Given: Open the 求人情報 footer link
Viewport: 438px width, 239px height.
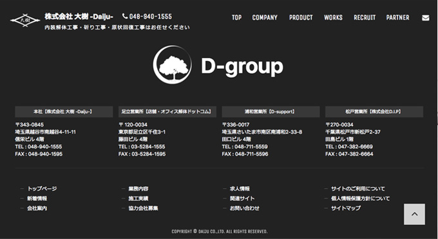Looking at the screenshot, I should coord(240,189).
